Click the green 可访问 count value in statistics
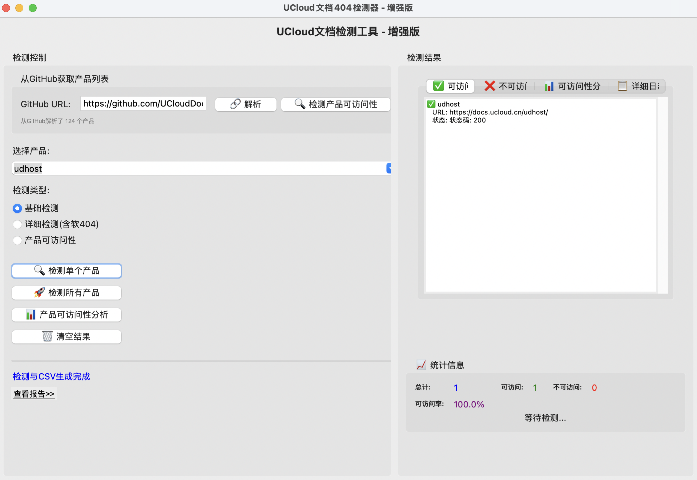697x480 pixels. [x=535, y=387]
